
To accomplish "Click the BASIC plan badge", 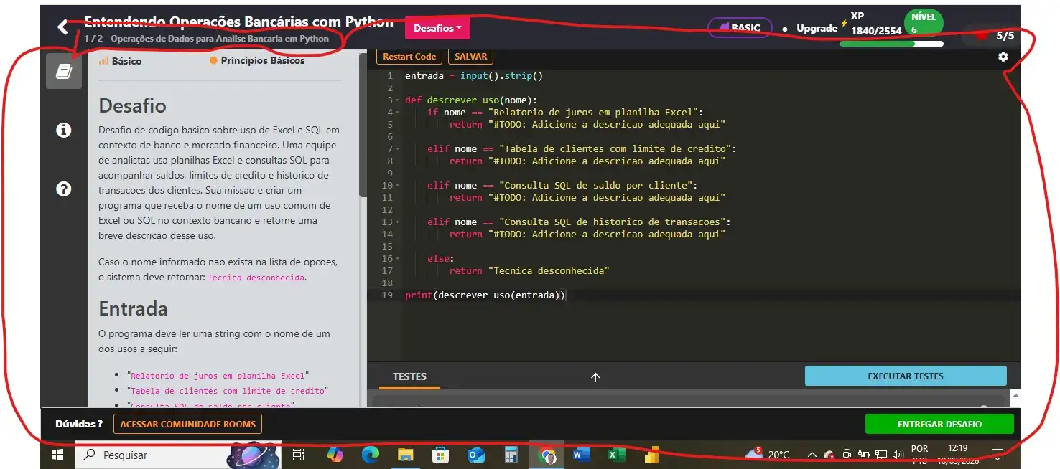I will (740, 28).
